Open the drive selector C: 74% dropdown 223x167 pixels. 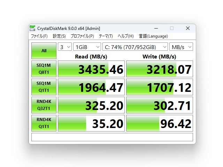pyautogui.click(x=135, y=47)
